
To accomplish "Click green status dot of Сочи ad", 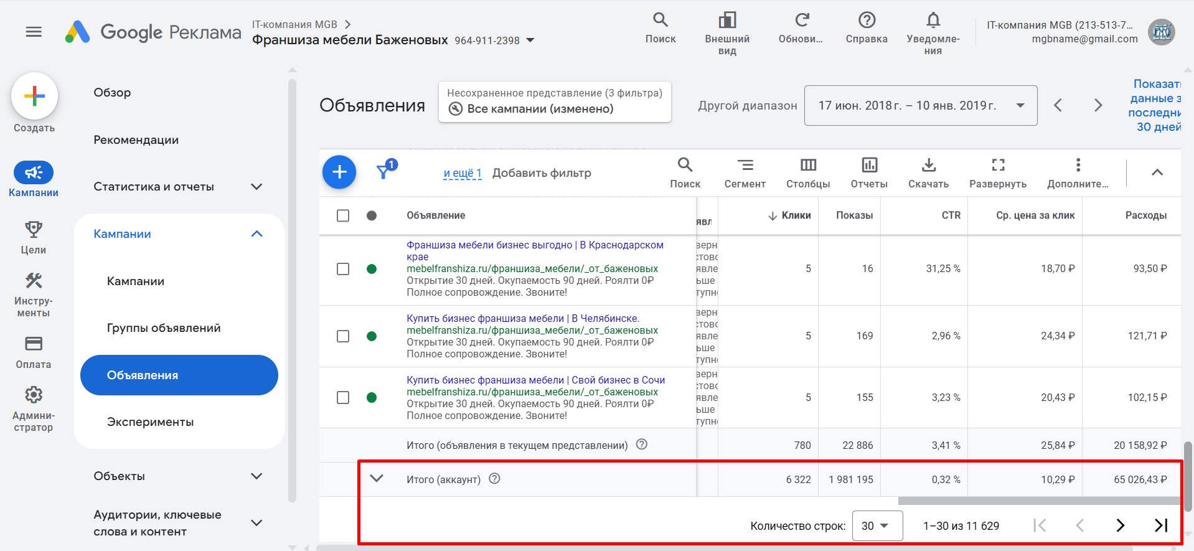I will click(x=372, y=397).
